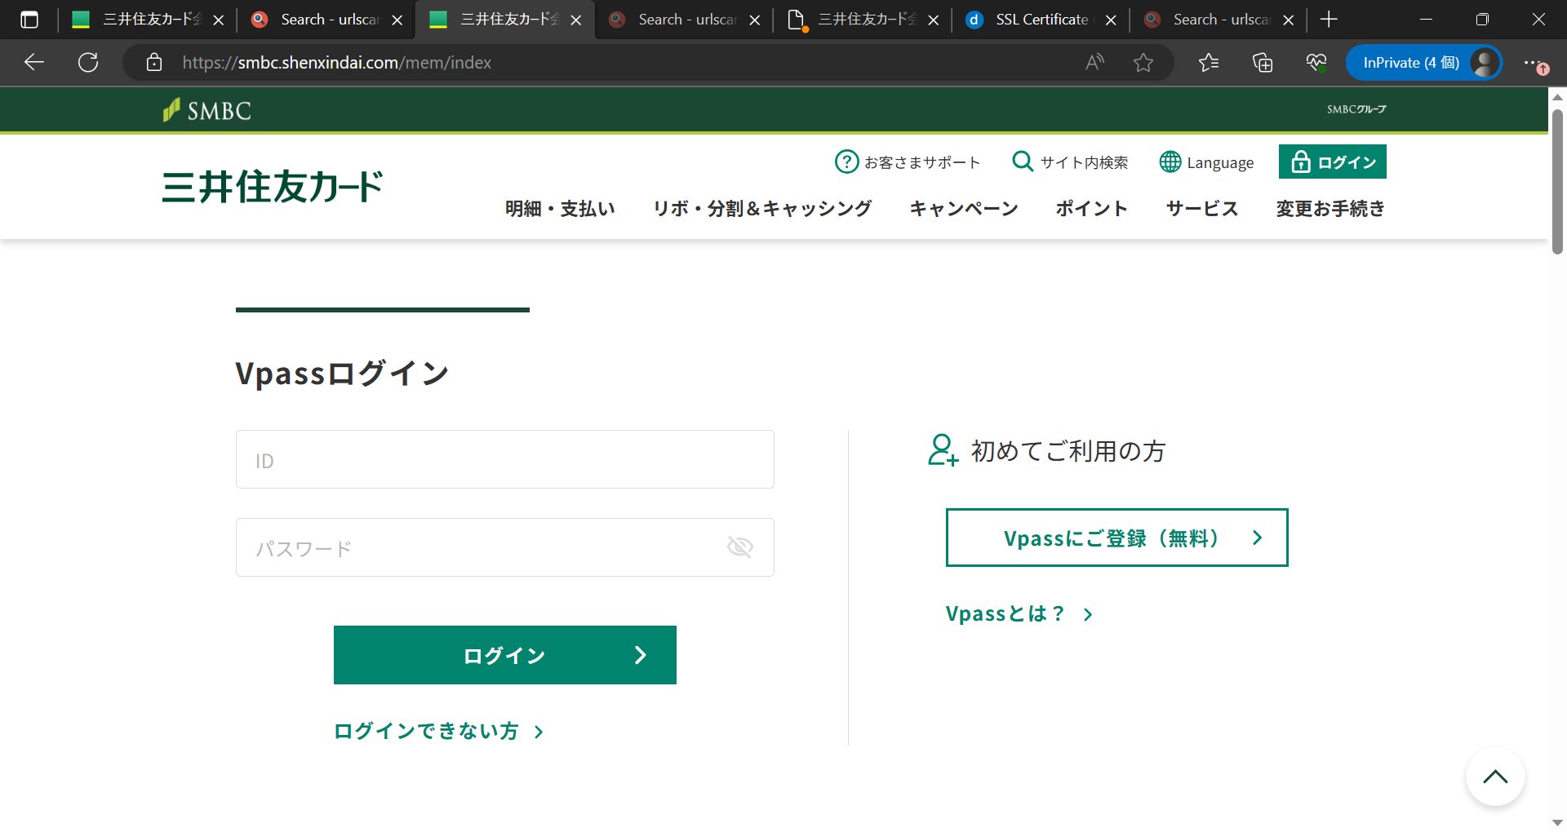Switch to second Search - urlscan tab
Image resolution: width=1567 pixels, height=832 pixels.
(x=684, y=20)
